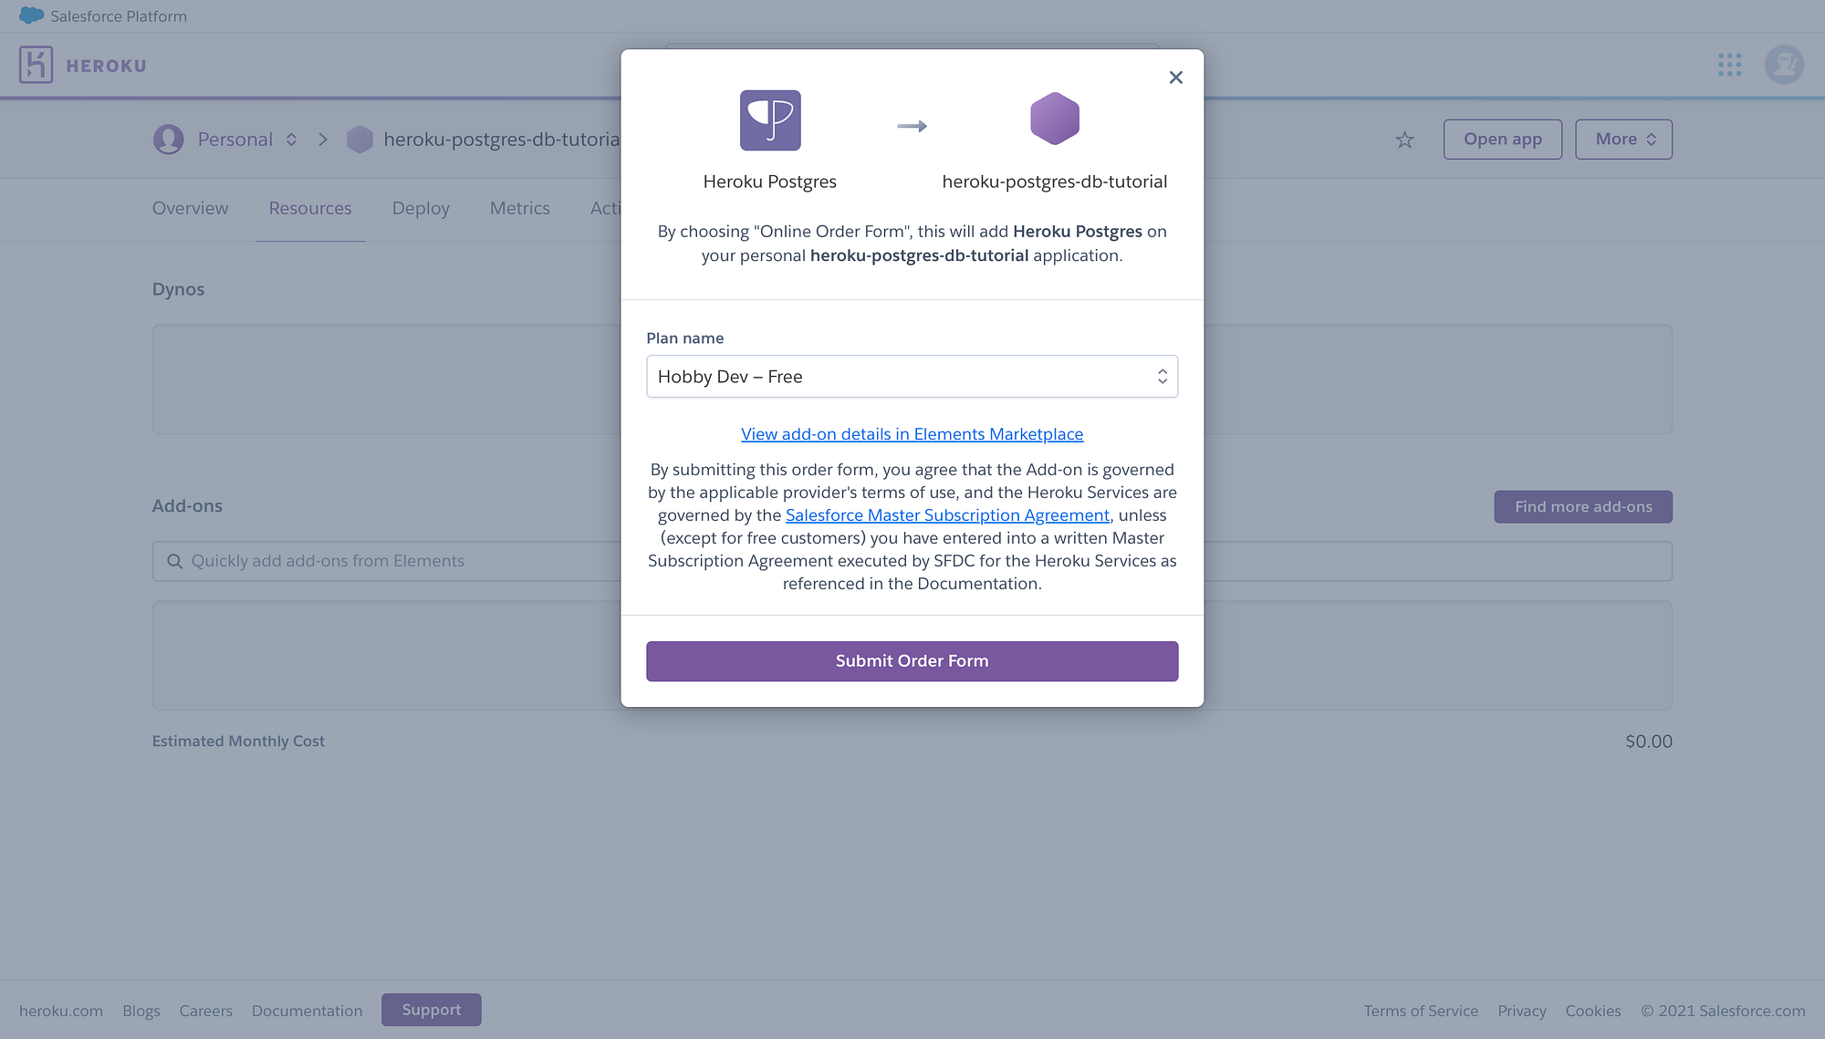This screenshot has width=1825, height=1039.
Task: Open the app grid launcher icon
Action: 1729,65
